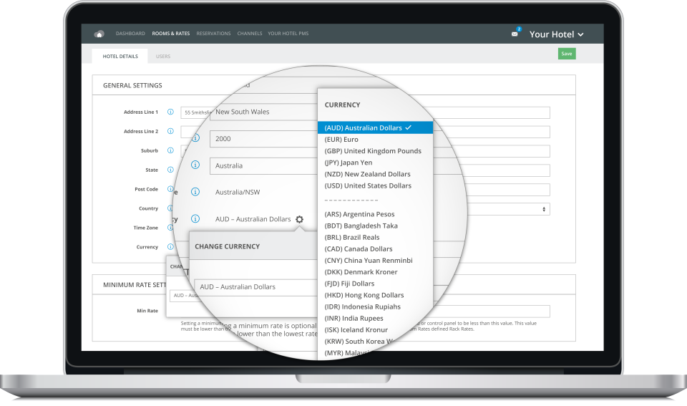Open Channels menu
Viewport: 687px width, 406px height.
coord(250,34)
